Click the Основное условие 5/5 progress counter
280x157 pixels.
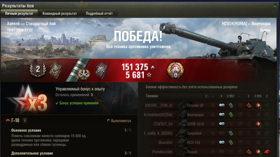128,130
